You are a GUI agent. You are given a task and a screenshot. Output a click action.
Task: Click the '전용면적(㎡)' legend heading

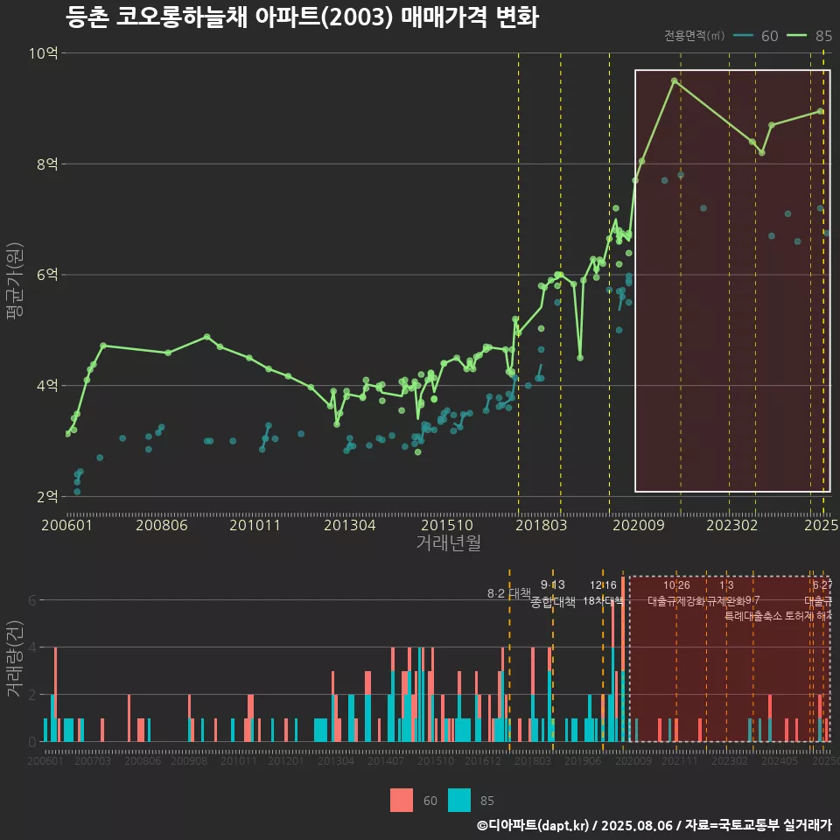tap(694, 36)
